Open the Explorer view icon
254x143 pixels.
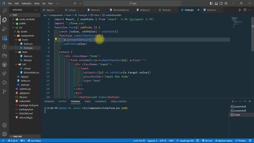click(x=4, y=20)
